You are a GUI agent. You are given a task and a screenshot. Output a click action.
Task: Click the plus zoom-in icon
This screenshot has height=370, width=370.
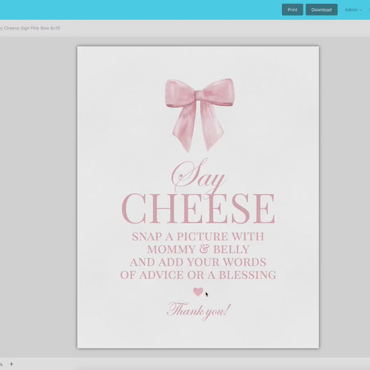pyautogui.click(x=11, y=364)
